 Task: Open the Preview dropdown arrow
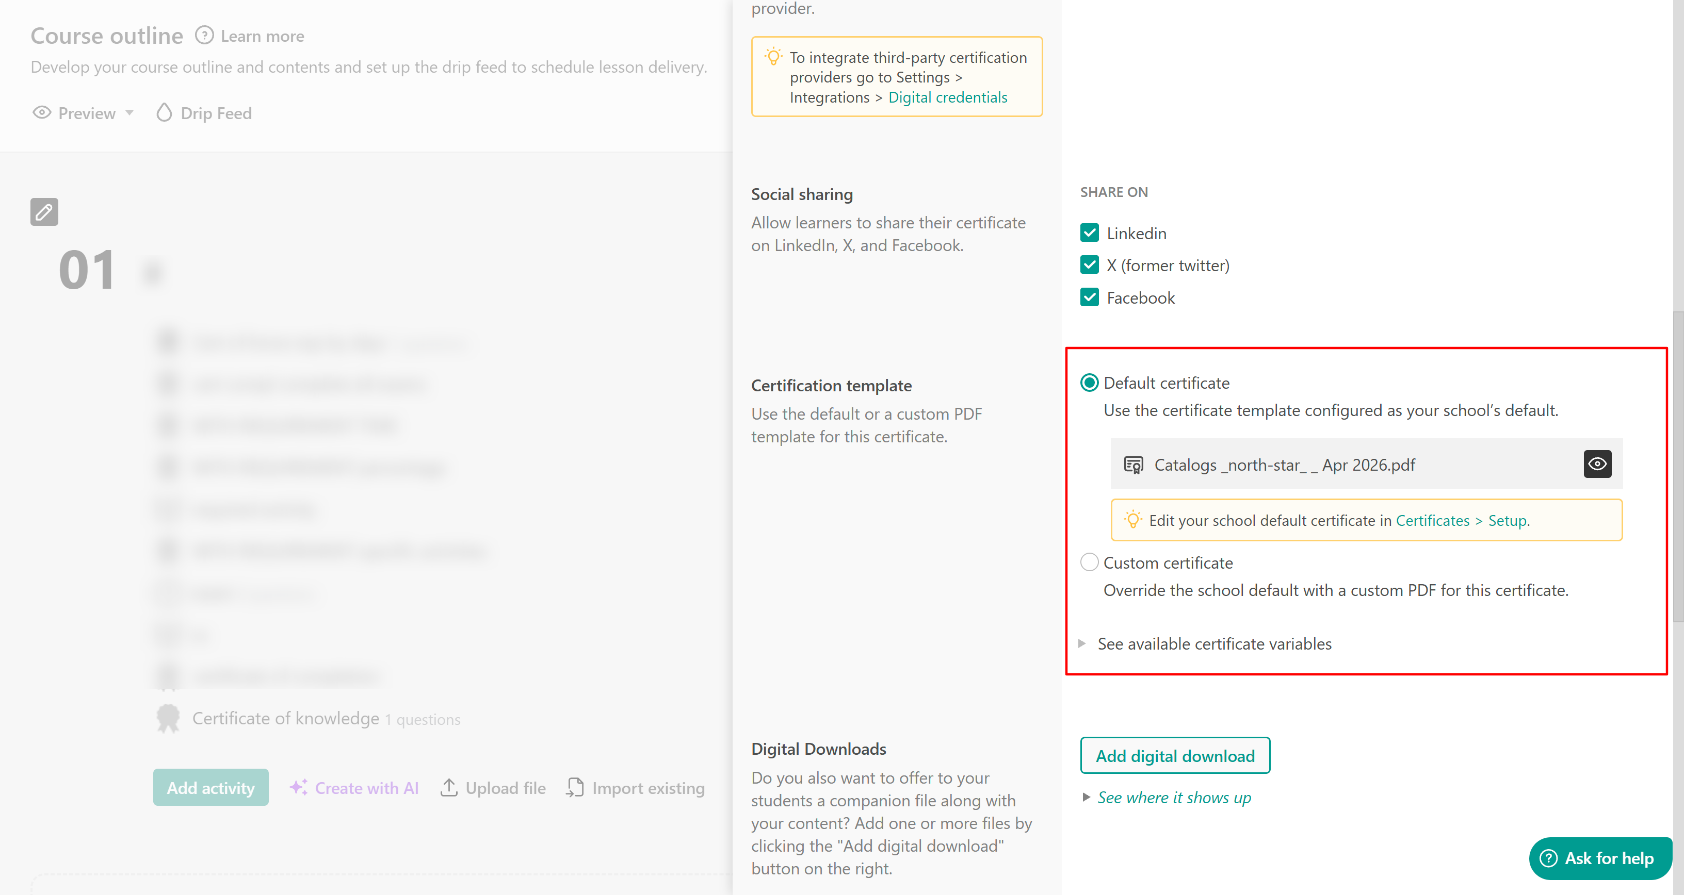[x=129, y=113]
